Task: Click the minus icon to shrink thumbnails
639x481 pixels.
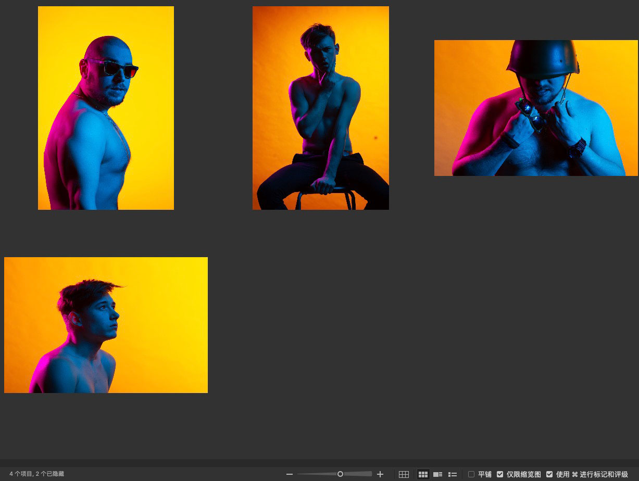Action: [290, 474]
